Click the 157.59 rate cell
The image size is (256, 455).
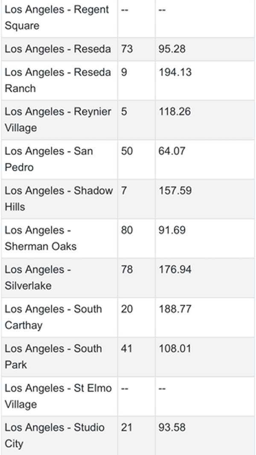175,190
